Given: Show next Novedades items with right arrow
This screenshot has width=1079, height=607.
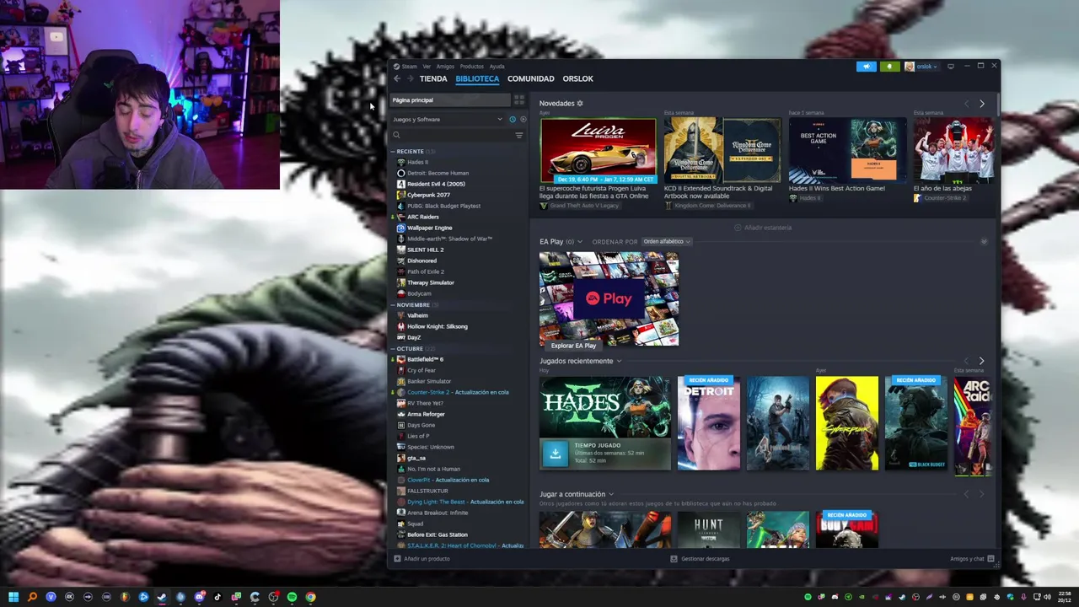Looking at the screenshot, I should click(981, 104).
